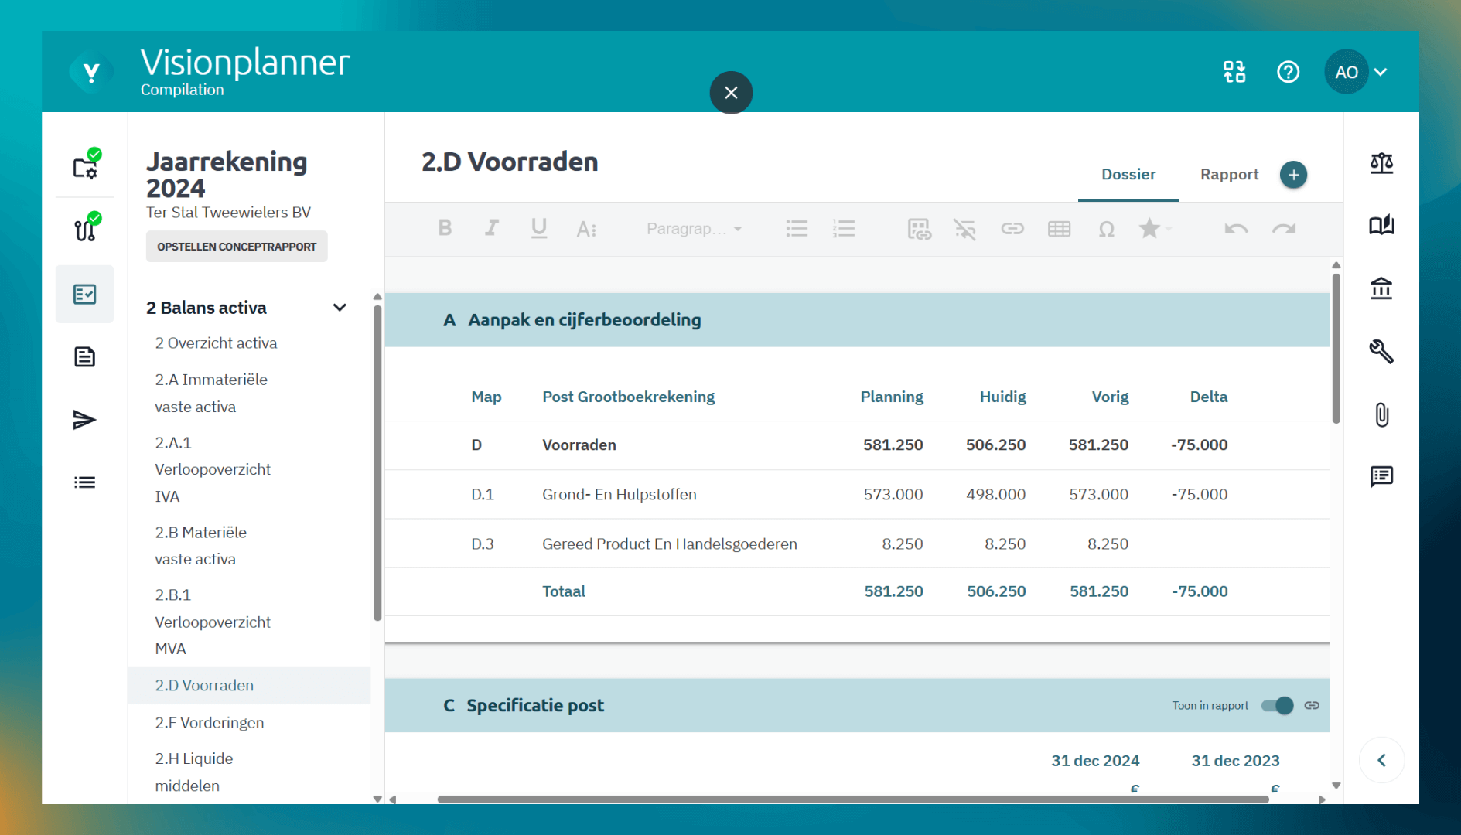This screenshot has height=835, width=1461.
Task: Click the insert table toolbar icon
Action: (1059, 229)
